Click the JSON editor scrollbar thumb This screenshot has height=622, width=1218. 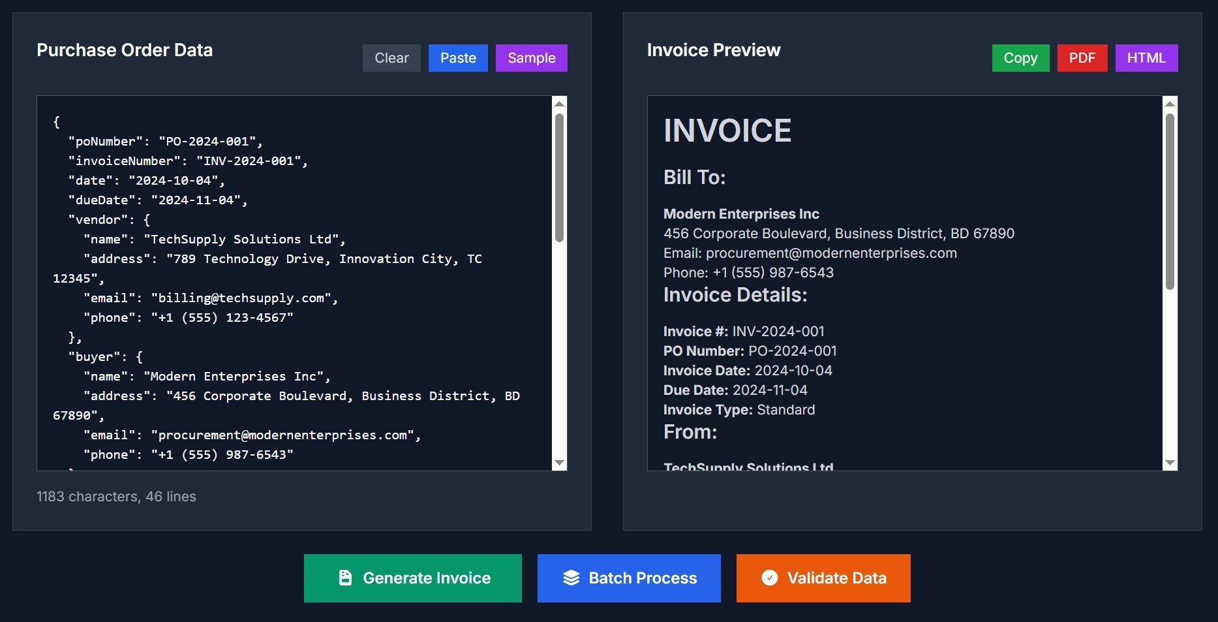(559, 178)
